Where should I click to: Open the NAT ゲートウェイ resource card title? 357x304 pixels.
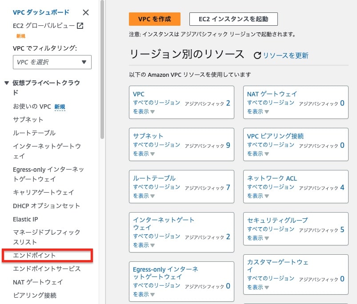pyautogui.click(x=272, y=94)
